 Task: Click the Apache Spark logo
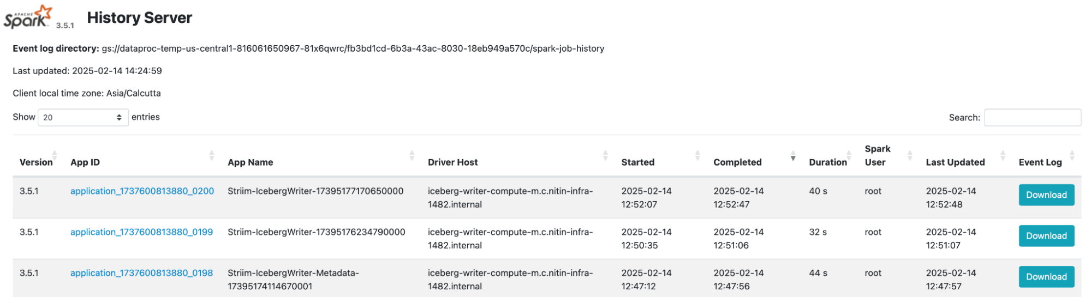pyautogui.click(x=28, y=17)
